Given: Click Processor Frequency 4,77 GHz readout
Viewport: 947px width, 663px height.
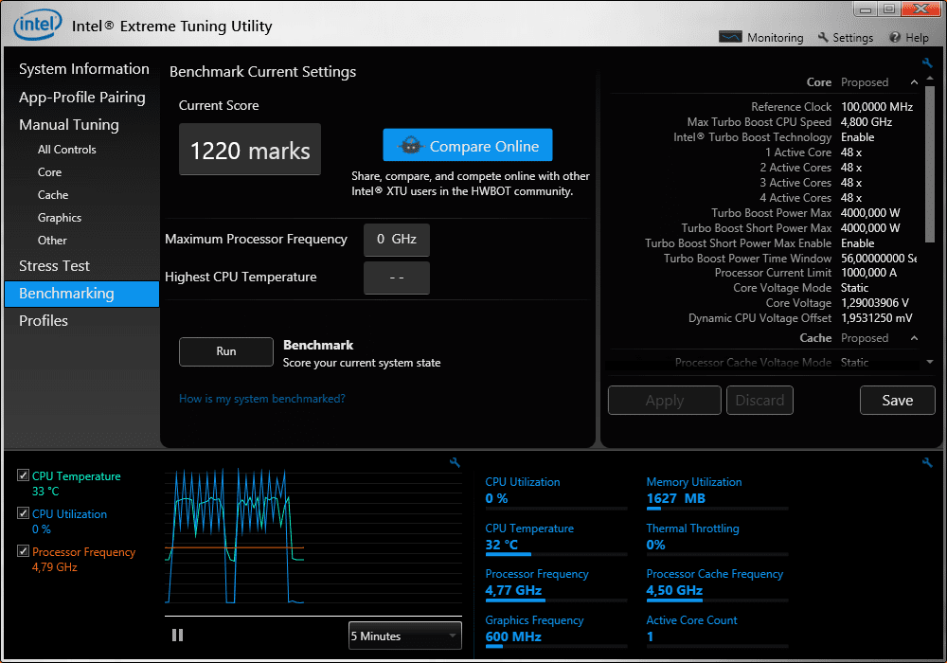Looking at the screenshot, I should 513,590.
